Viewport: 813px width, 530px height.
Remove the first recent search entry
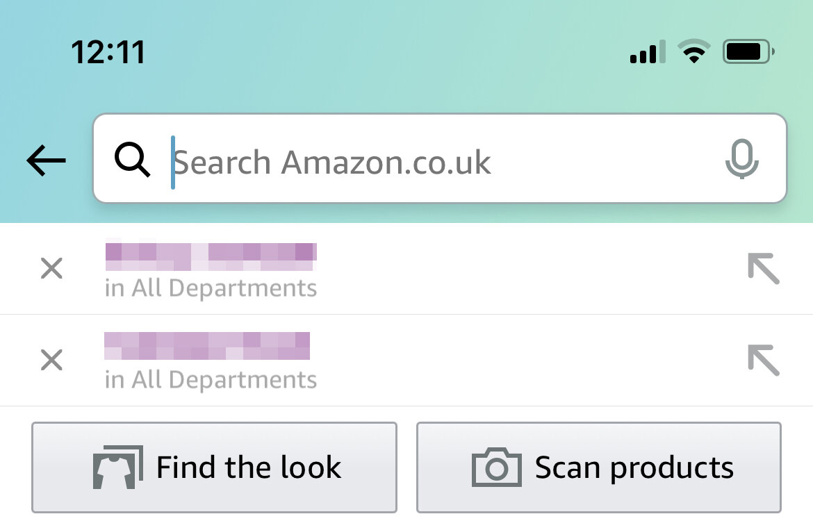tap(51, 268)
